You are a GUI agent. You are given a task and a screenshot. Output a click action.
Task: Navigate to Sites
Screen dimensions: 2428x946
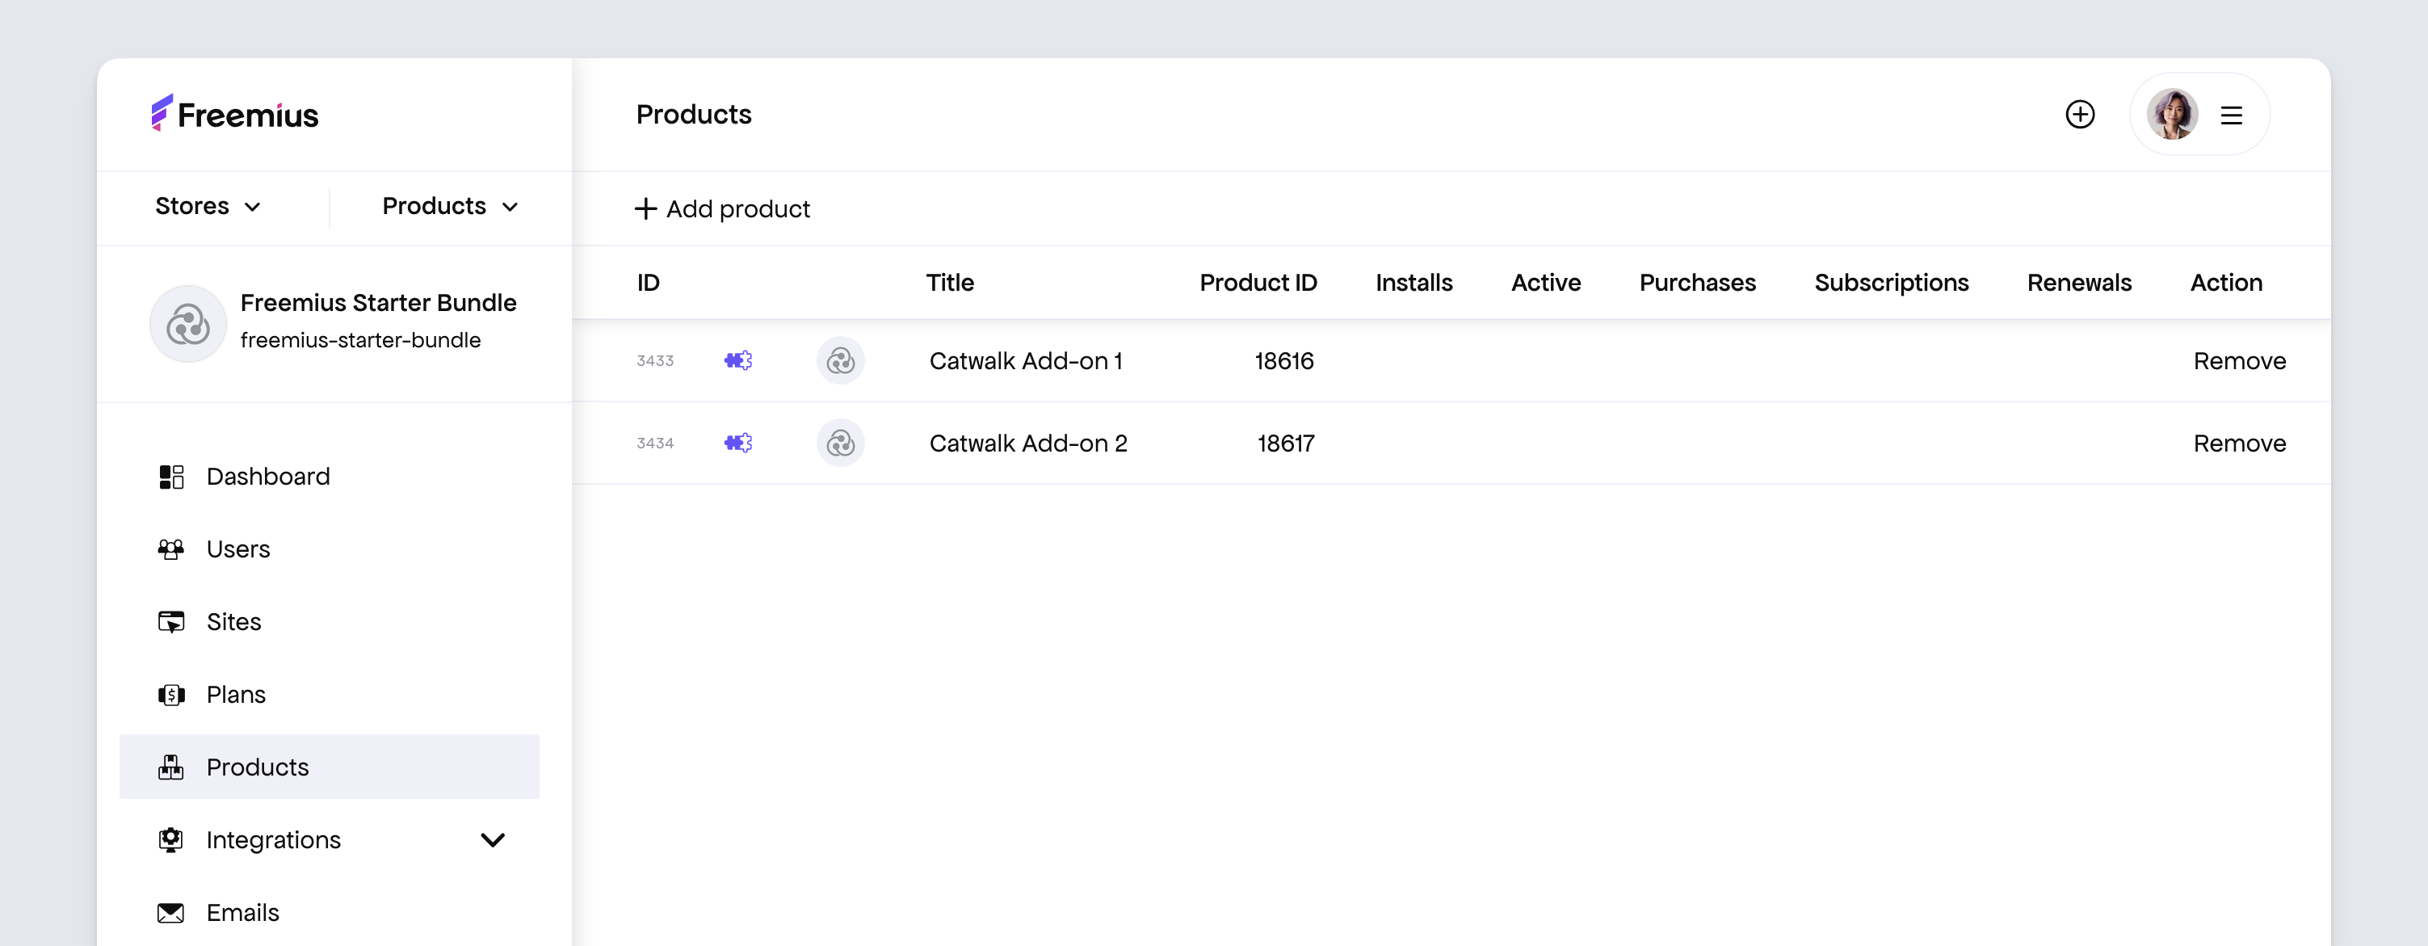[329, 621]
